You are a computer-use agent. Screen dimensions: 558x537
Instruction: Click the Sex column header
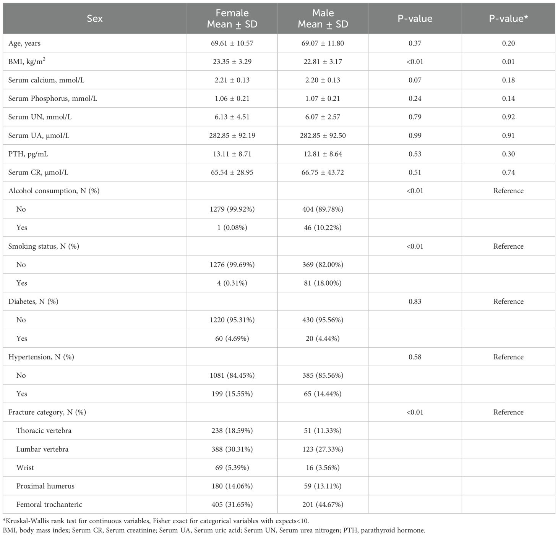pyautogui.click(x=94, y=18)
